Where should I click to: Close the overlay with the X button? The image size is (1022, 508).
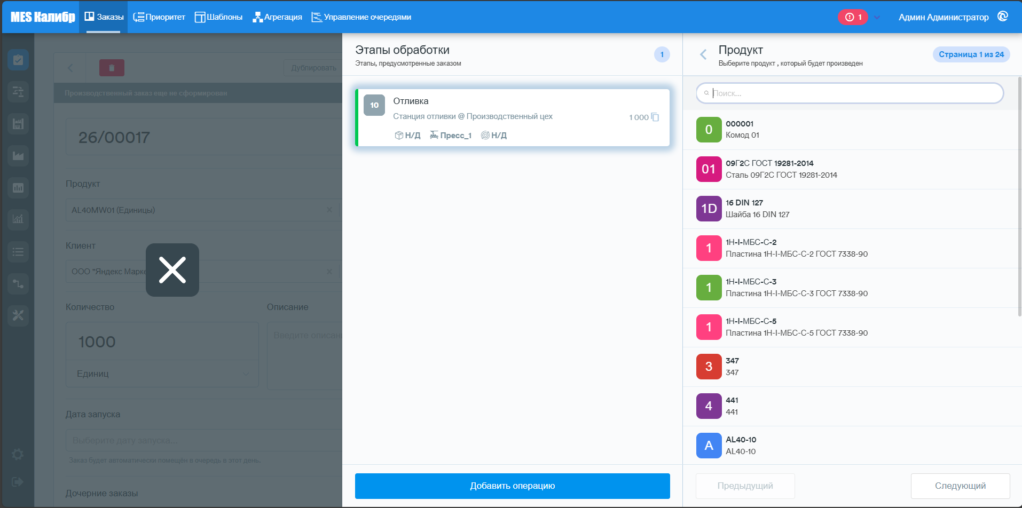(x=172, y=270)
